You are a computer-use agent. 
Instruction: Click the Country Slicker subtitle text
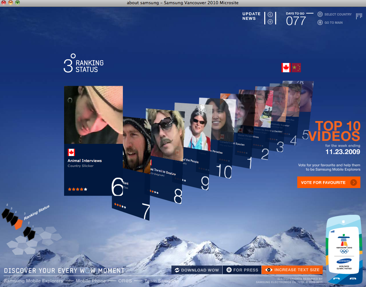[81, 166]
